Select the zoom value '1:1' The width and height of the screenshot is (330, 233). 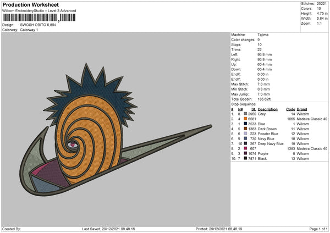319,23
